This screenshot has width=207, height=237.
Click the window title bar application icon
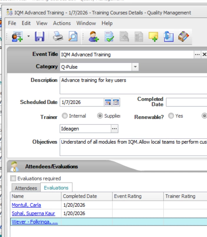point(9,12)
